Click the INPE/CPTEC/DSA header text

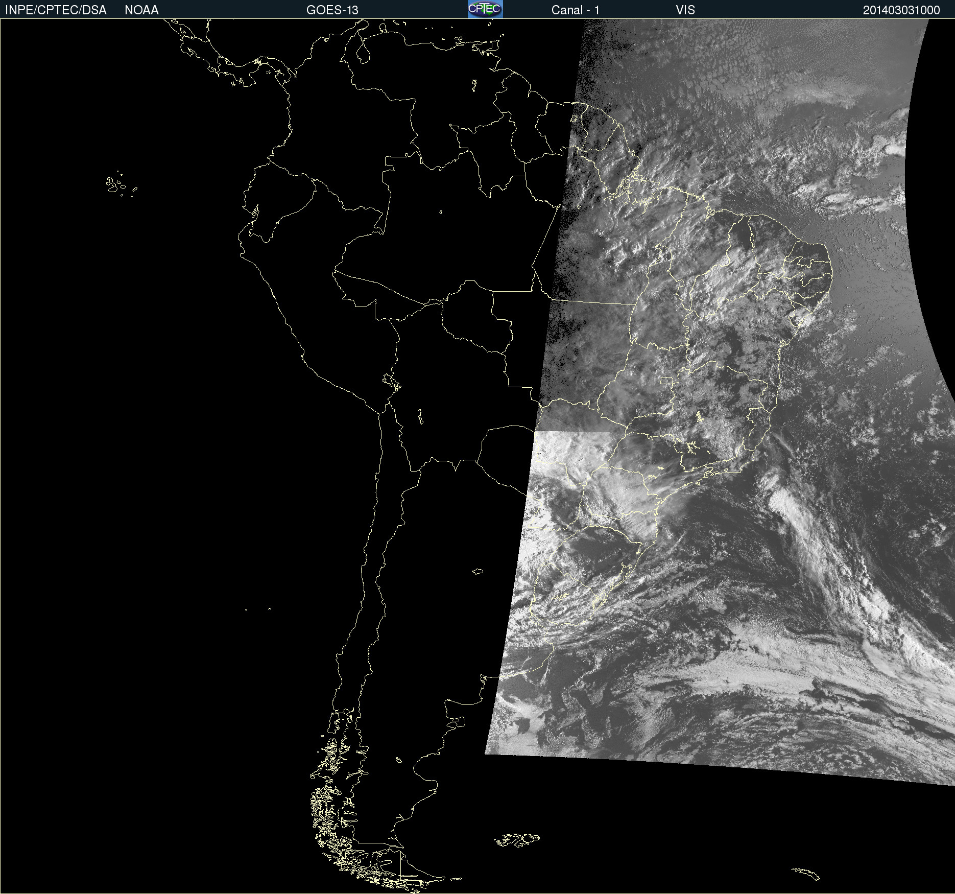coord(56,10)
